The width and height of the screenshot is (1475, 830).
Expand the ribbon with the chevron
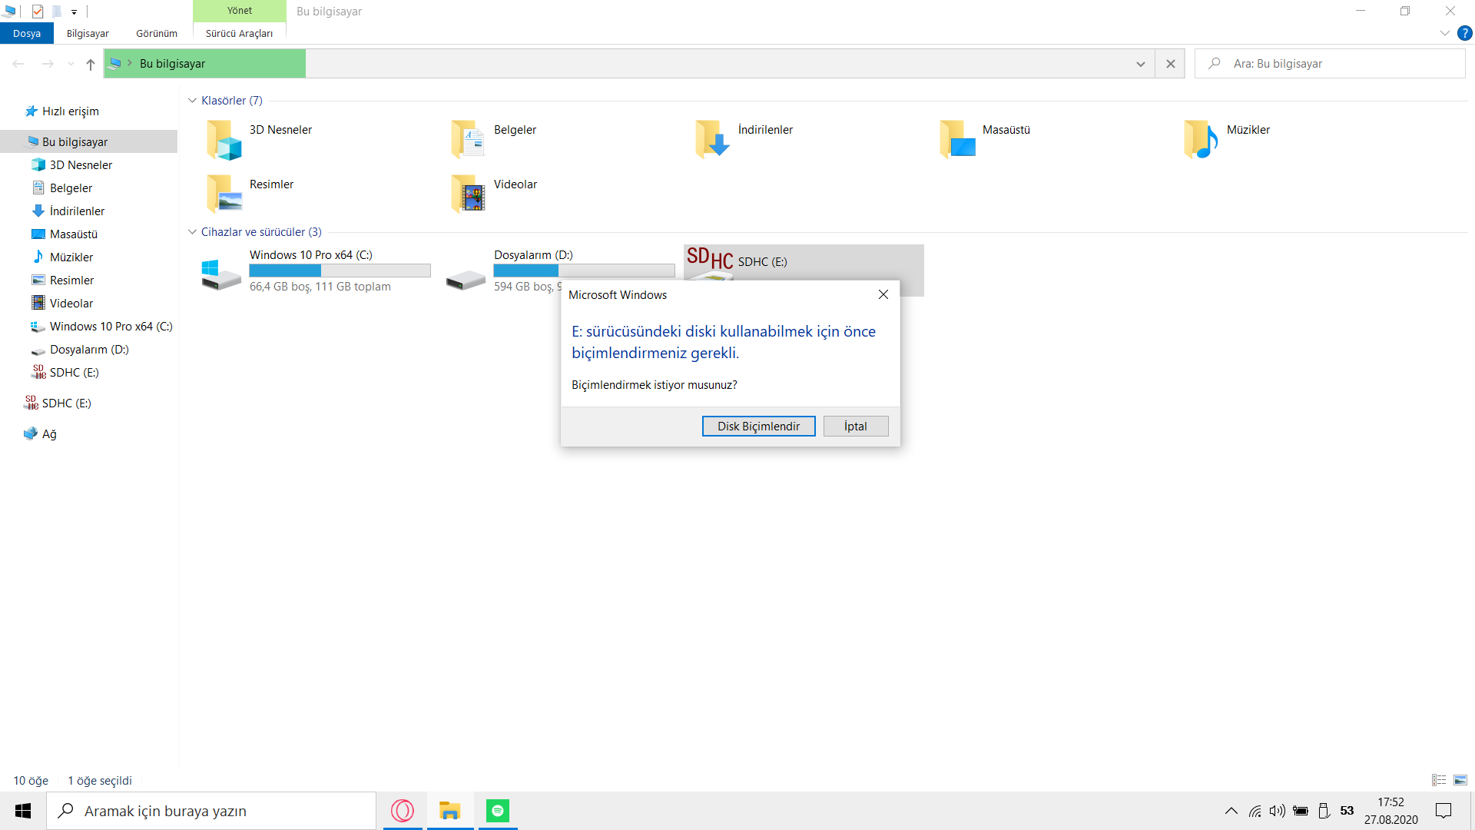click(1444, 33)
